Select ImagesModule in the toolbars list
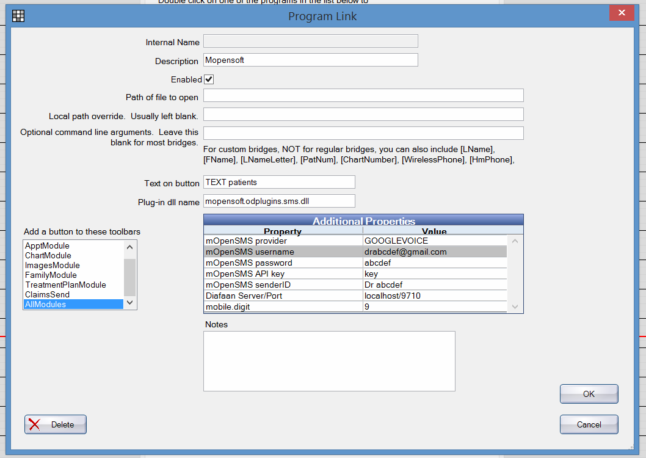 point(73,265)
